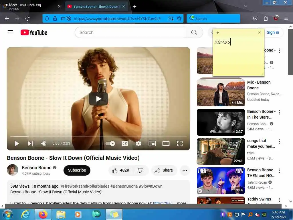Enable the miniplayer mode

point(152,144)
